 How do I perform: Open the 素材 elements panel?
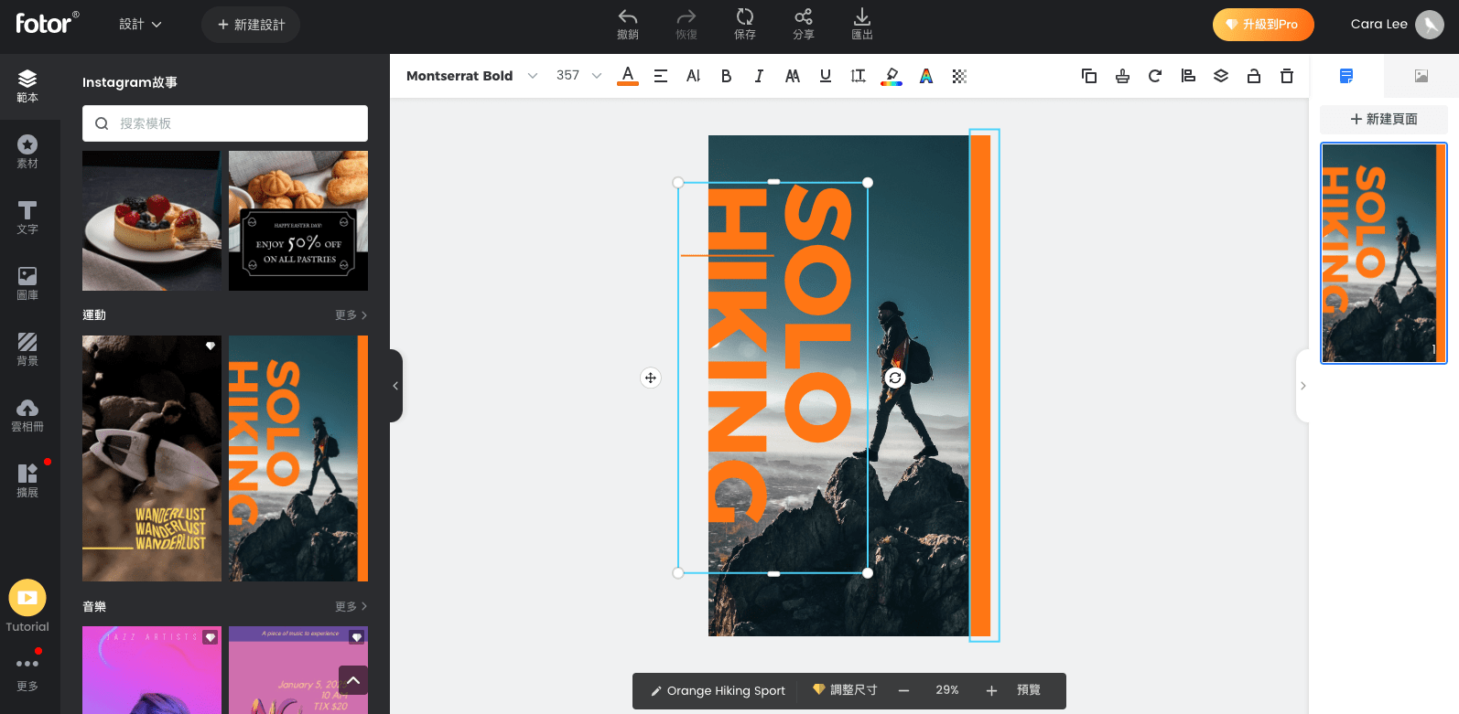pyautogui.click(x=27, y=152)
